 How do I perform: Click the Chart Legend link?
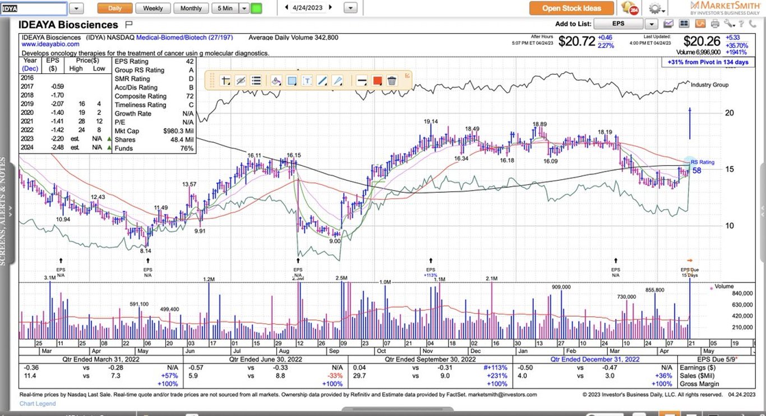pyautogui.click(x=38, y=404)
